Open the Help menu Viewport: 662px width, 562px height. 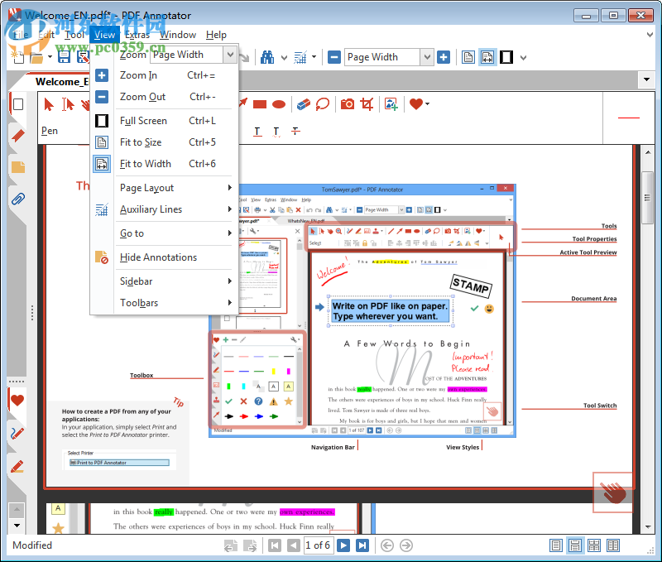pos(217,35)
